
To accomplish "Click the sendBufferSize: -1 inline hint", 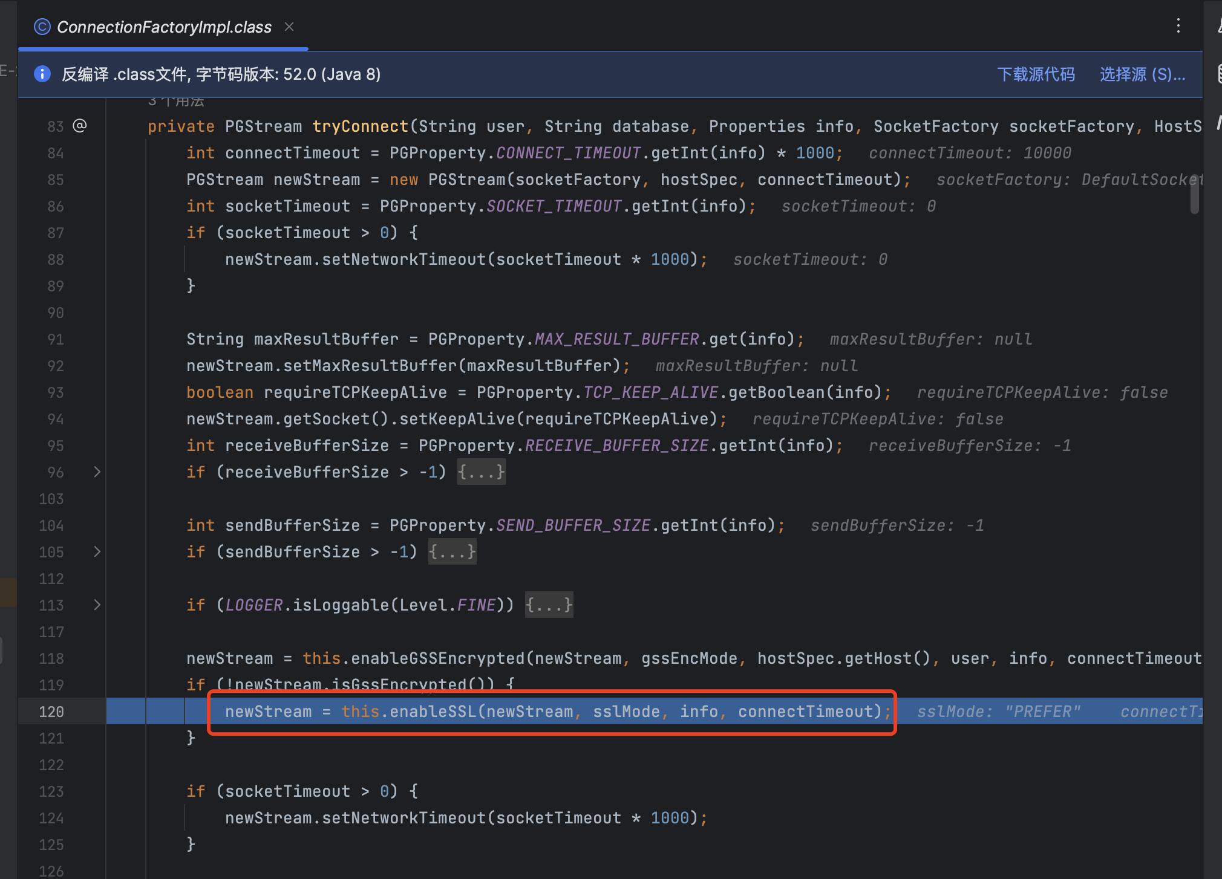I will pyautogui.click(x=897, y=525).
